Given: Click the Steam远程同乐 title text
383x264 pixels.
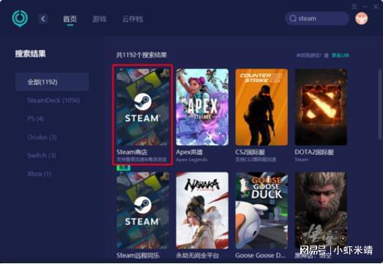Looking at the screenshot, I should [138, 255].
